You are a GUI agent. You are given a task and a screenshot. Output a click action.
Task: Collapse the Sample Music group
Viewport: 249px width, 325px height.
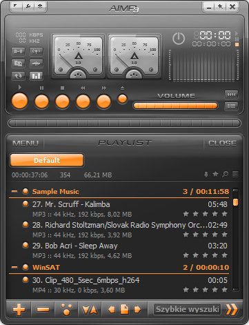14,191
